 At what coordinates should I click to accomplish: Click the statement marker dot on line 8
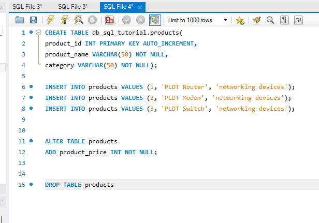coord(31,108)
